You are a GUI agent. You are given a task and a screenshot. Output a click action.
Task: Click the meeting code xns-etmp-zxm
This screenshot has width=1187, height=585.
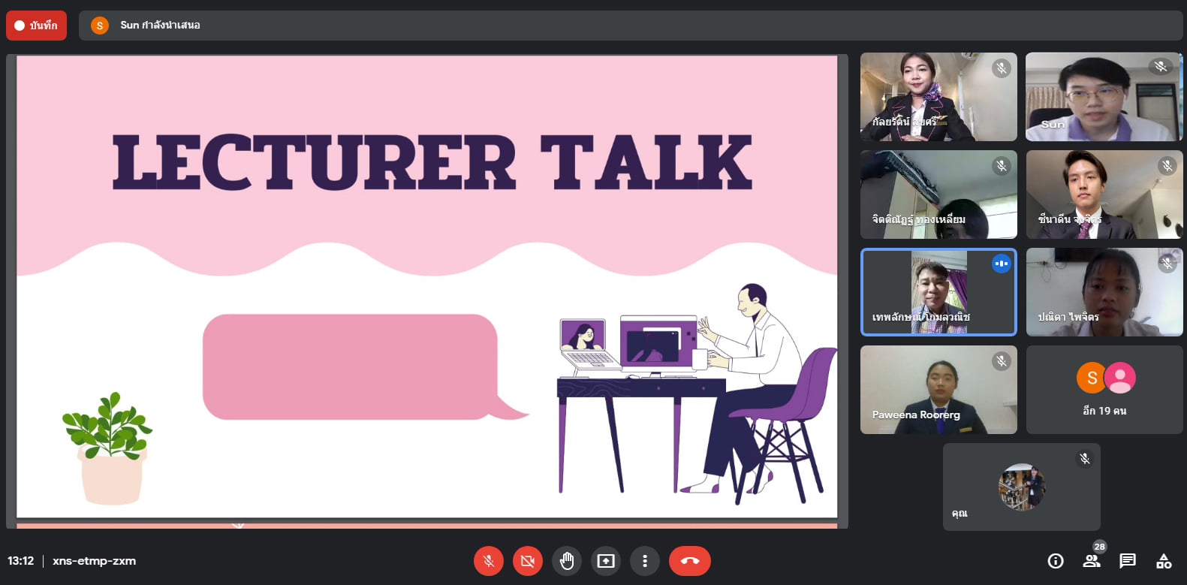94,561
